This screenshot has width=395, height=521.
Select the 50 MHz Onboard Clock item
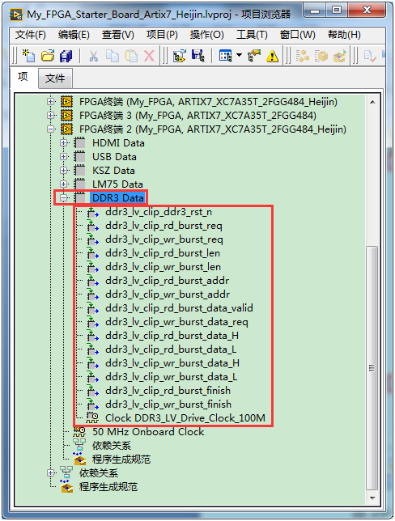tap(148, 432)
